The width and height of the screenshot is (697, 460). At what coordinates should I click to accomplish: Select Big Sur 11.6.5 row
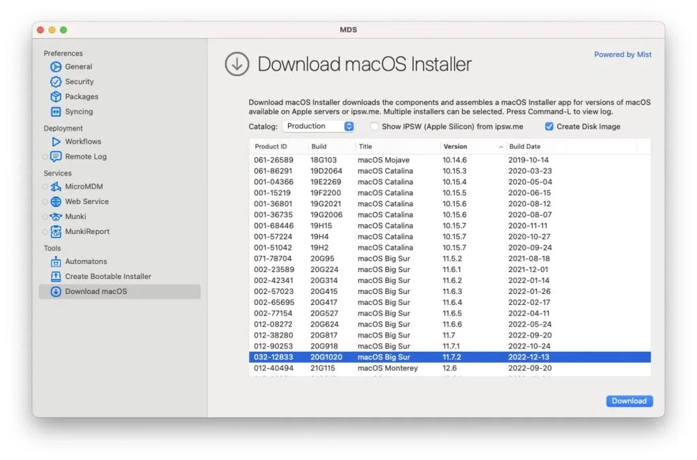pos(450,313)
